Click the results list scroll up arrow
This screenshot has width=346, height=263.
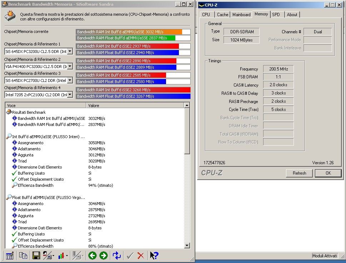point(187,105)
